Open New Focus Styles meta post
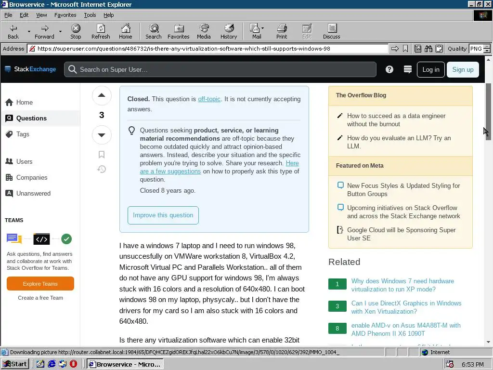493x370 pixels. click(403, 190)
